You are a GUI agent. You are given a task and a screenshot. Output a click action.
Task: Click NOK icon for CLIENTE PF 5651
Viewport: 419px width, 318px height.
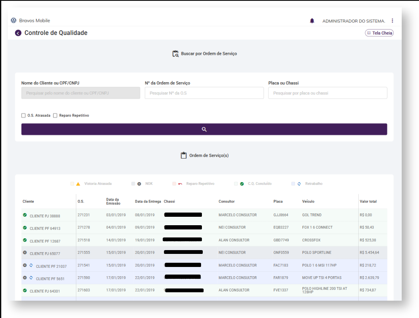pyautogui.click(x=25, y=278)
